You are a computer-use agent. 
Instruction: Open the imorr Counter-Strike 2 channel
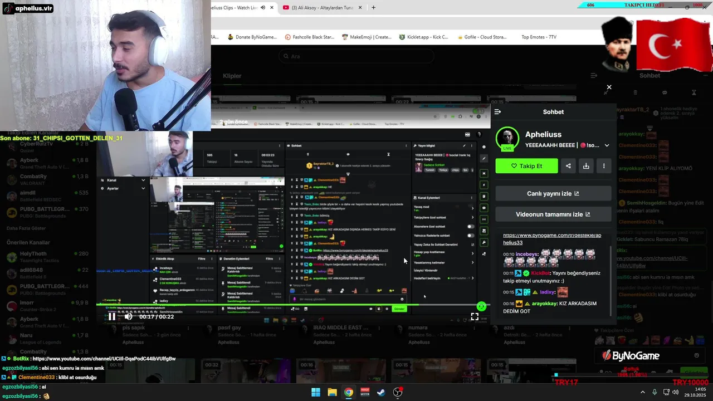coord(47,306)
